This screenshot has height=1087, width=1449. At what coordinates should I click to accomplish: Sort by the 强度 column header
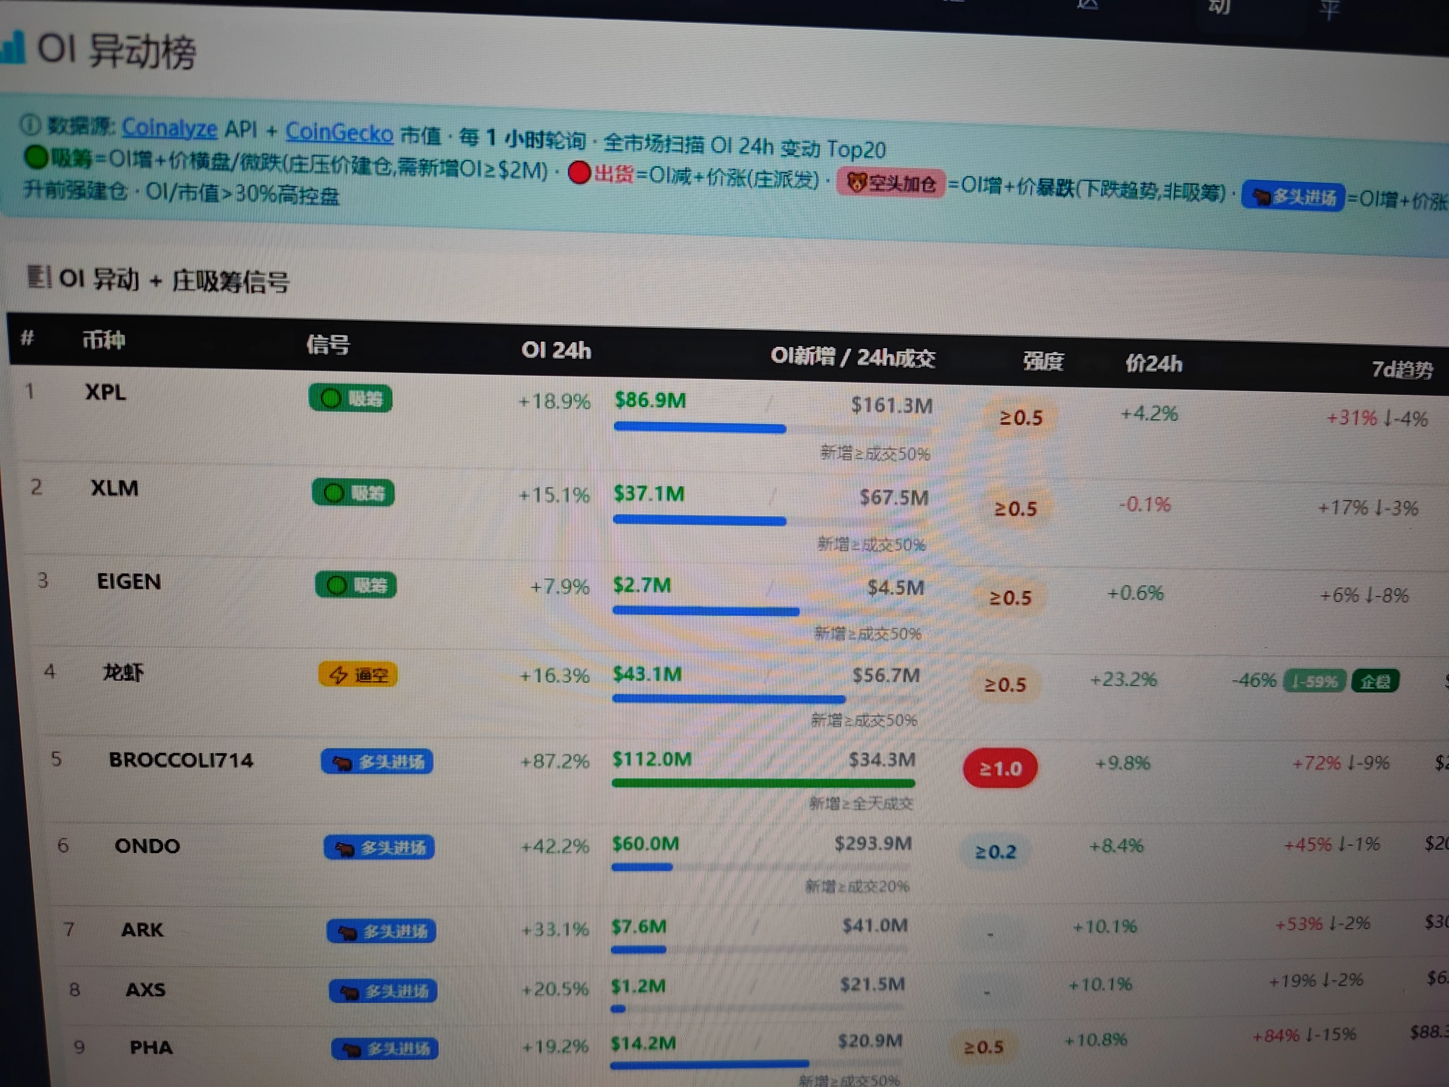1044,362
